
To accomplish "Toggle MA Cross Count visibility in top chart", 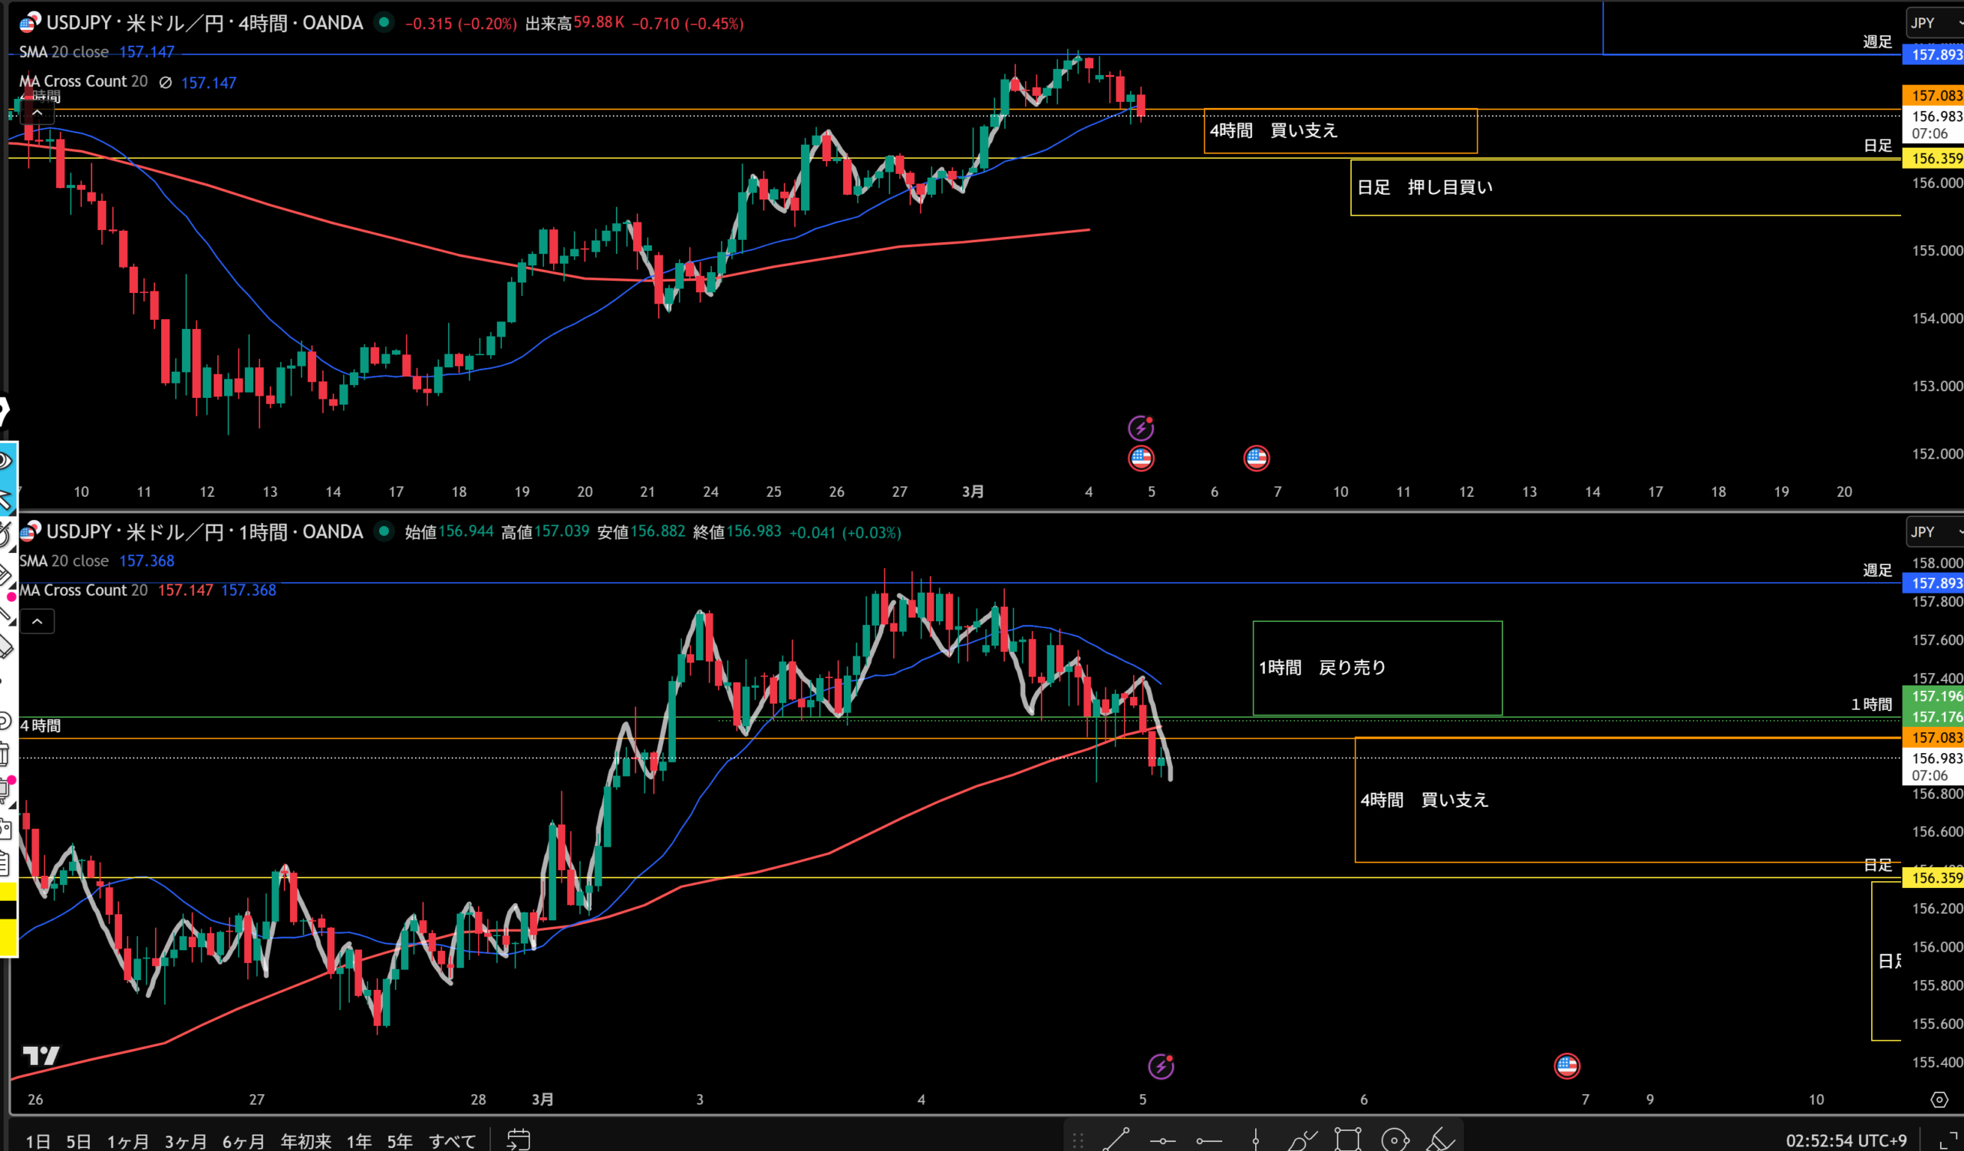I will tap(165, 83).
